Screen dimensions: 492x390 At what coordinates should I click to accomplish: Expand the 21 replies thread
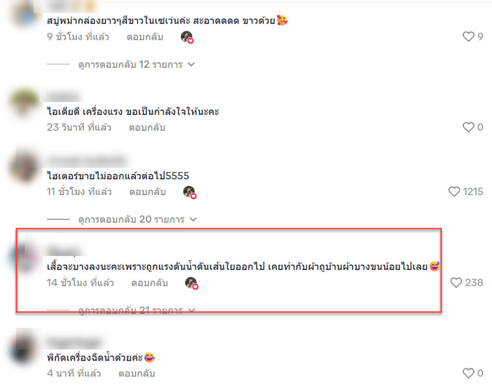point(137,310)
